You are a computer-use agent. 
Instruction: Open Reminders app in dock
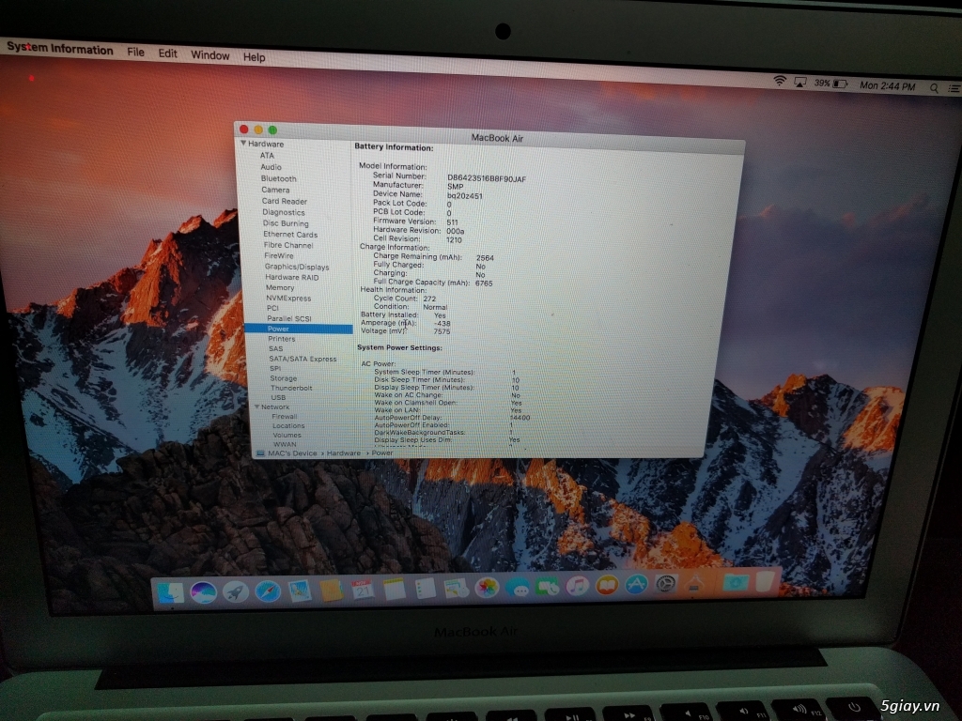425,588
